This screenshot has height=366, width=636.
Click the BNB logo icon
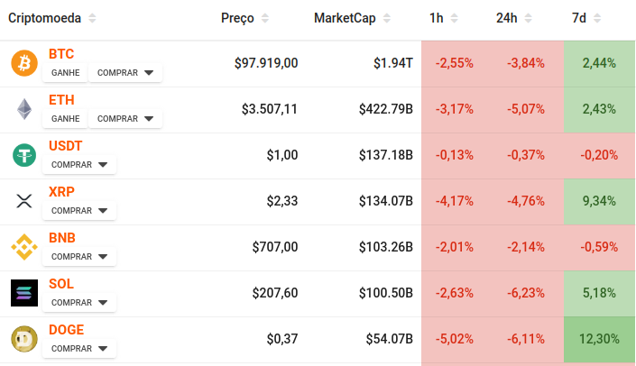(x=23, y=247)
